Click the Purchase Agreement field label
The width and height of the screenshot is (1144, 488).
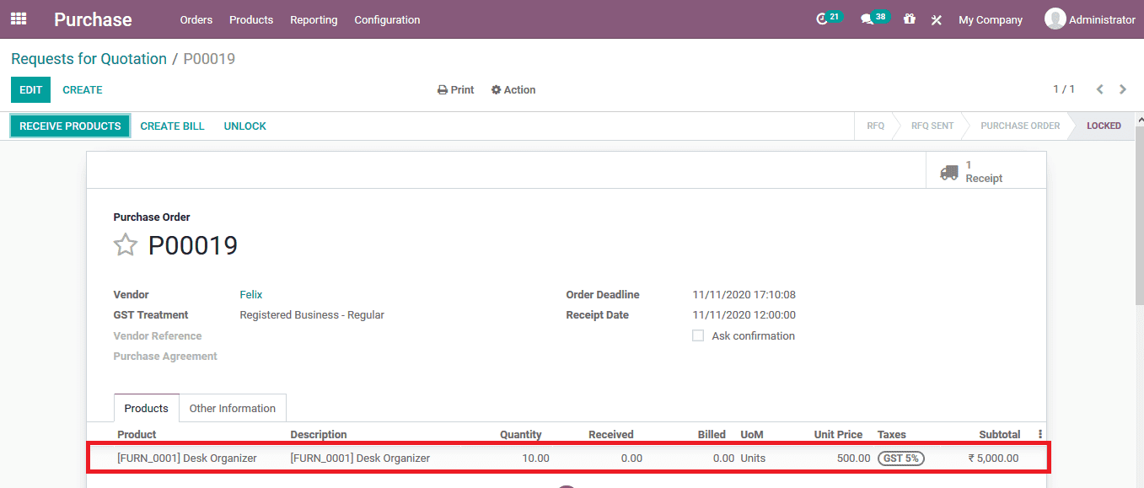[x=165, y=357]
